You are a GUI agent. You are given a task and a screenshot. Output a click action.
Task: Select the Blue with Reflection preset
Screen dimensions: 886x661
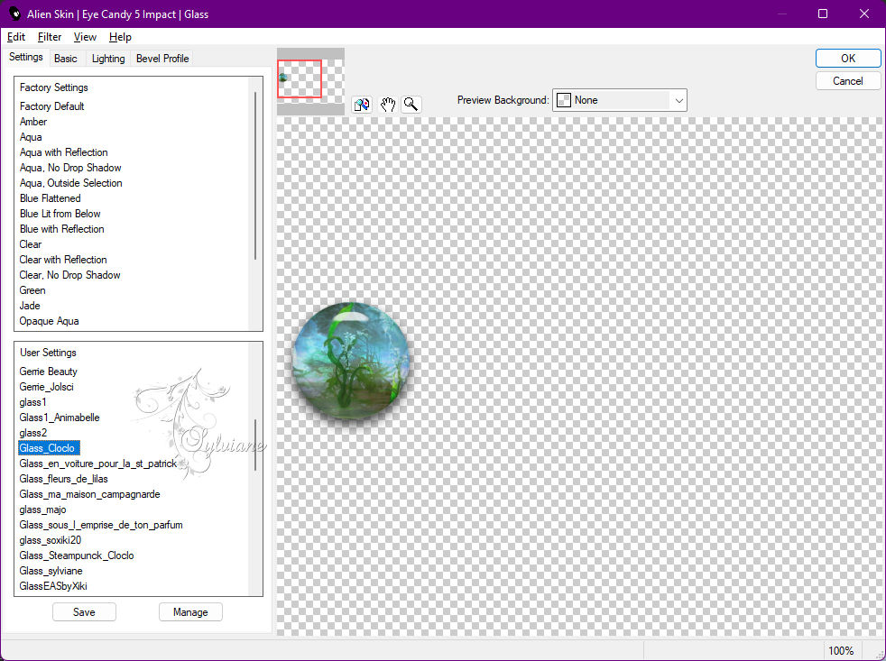click(x=61, y=229)
